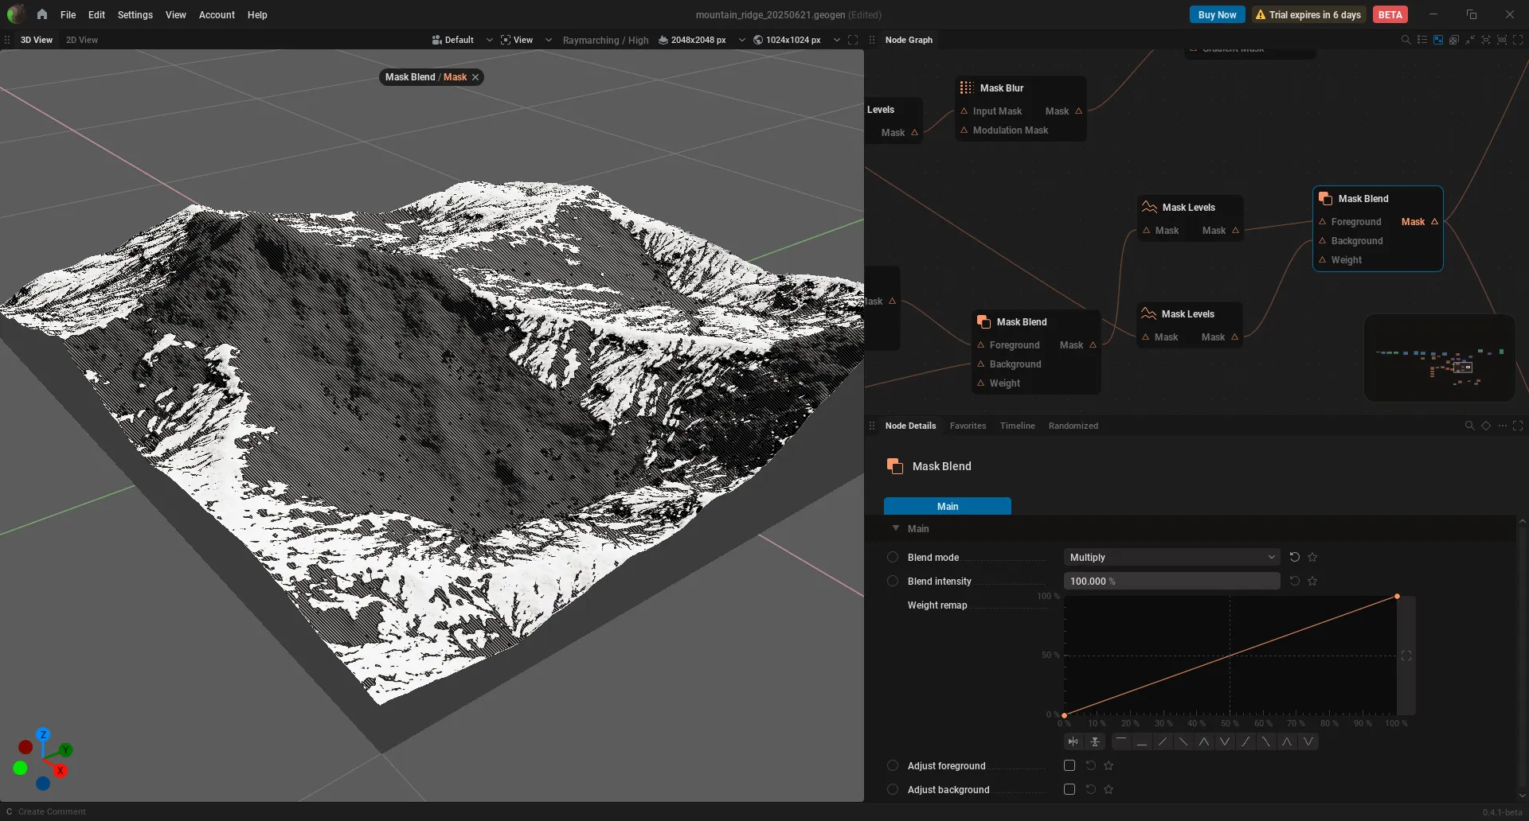Enable the Adjust foreground checkbox
Screen dimensions: 1529x821
click(1070, 765)
